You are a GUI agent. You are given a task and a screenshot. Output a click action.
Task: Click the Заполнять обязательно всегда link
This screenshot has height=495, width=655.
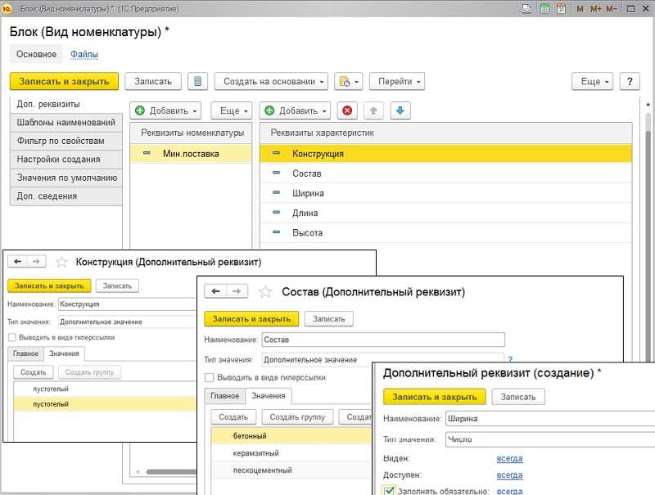tap(509, 491)
